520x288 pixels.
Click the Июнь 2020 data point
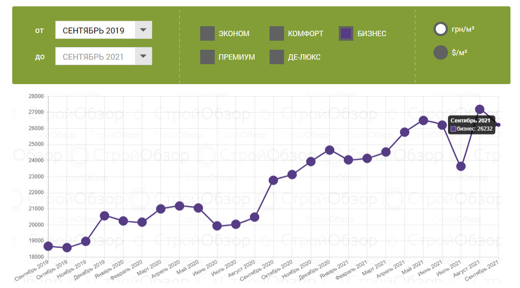coord(217,226)
